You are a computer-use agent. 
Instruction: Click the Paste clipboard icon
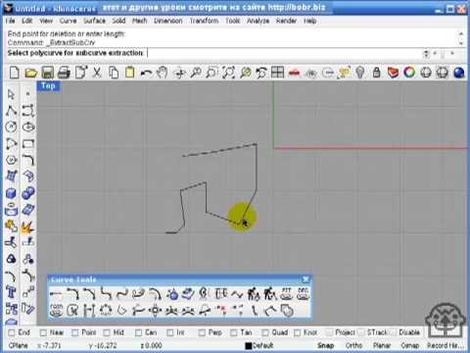[x=129, y=73]
